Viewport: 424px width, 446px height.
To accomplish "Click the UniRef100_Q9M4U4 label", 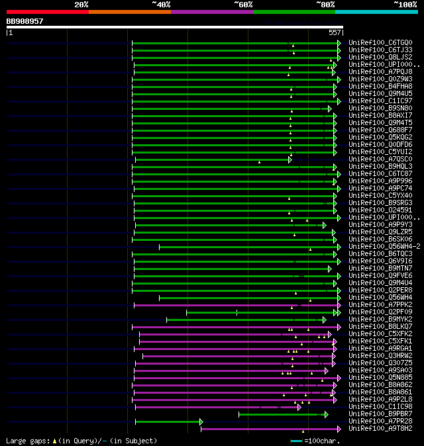I will point(380,283).
